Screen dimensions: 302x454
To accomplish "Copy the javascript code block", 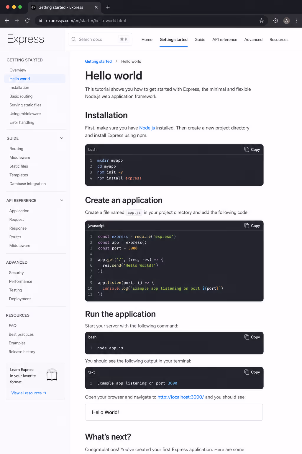I will click(x=252, y=226).
